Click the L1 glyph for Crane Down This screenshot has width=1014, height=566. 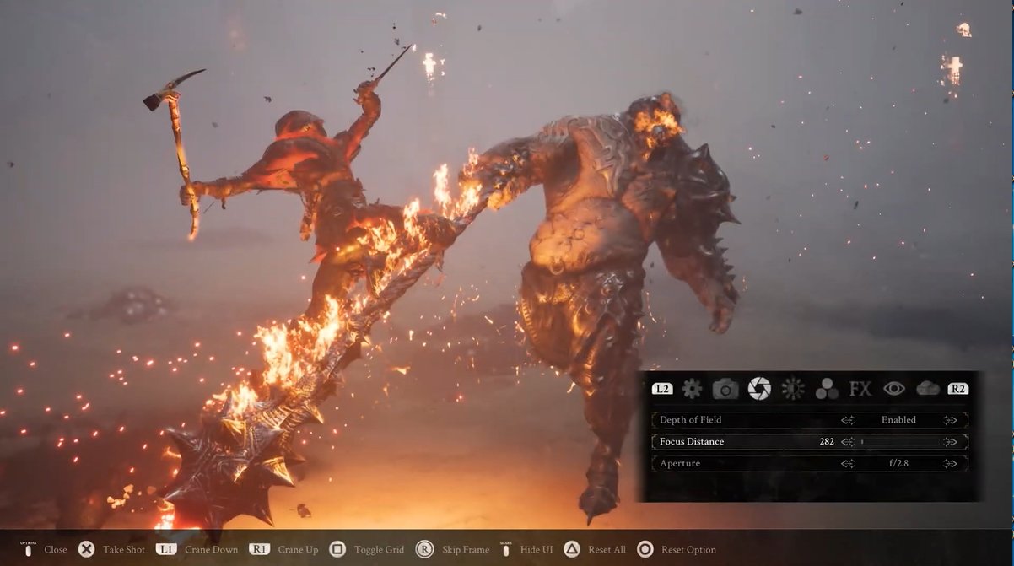pos(166,549)
